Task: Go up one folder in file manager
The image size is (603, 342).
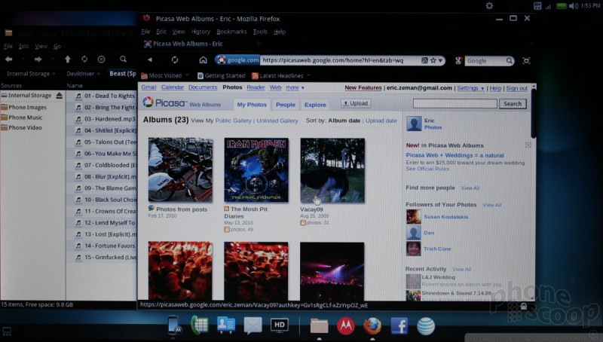Action: click(x=68, y=60)
